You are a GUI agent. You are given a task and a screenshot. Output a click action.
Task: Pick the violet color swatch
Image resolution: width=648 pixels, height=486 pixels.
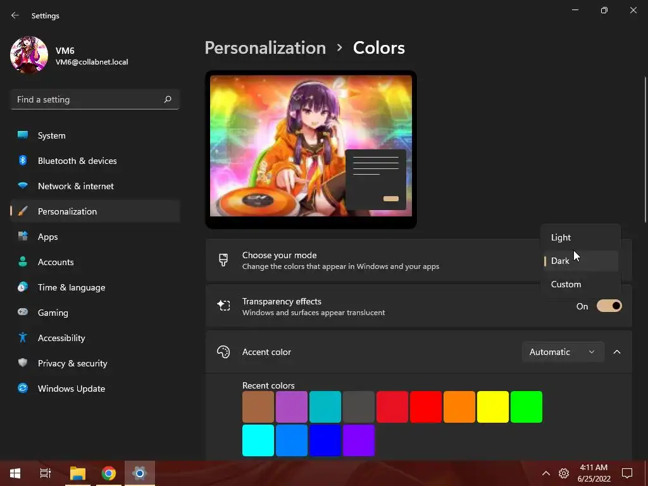(359, 440)
